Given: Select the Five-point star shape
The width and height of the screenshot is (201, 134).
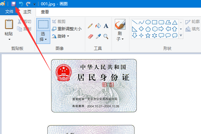Looking at the screenshot, I should coord(148,35).
